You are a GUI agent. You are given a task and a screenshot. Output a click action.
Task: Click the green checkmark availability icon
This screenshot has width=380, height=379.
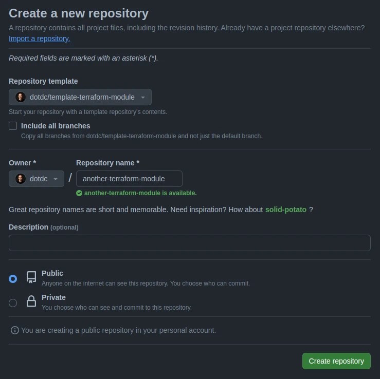pyautogui.click(x=79, y=193)
